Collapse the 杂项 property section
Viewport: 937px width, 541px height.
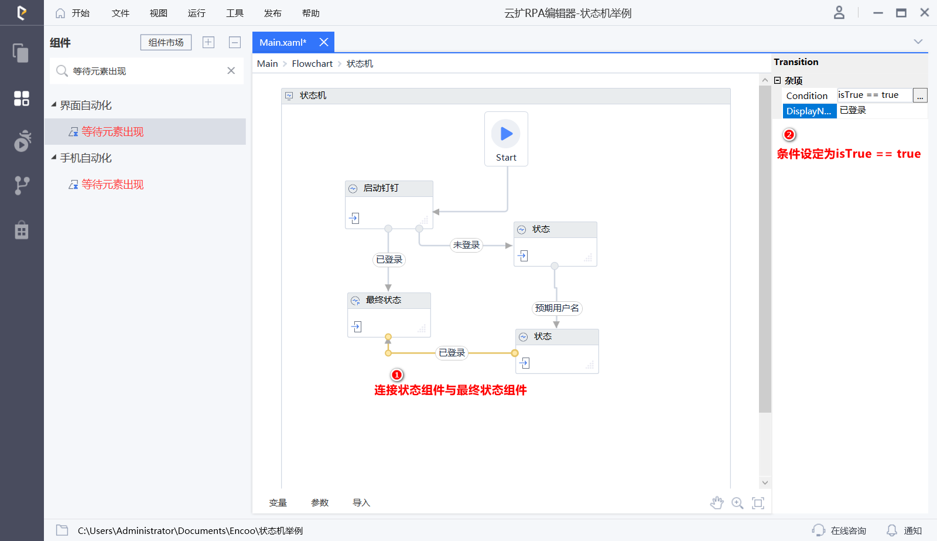point(778,80)
